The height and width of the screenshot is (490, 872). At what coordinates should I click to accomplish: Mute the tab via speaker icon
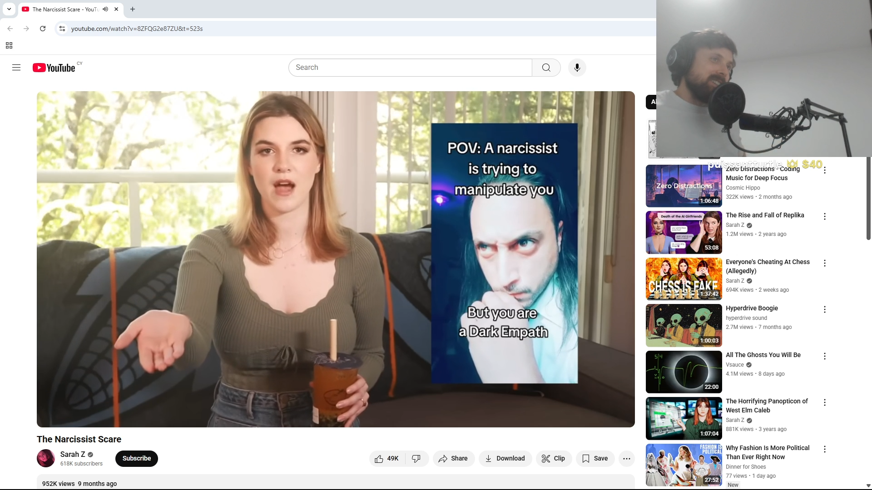pyautogui.click(x=105, y=9)
